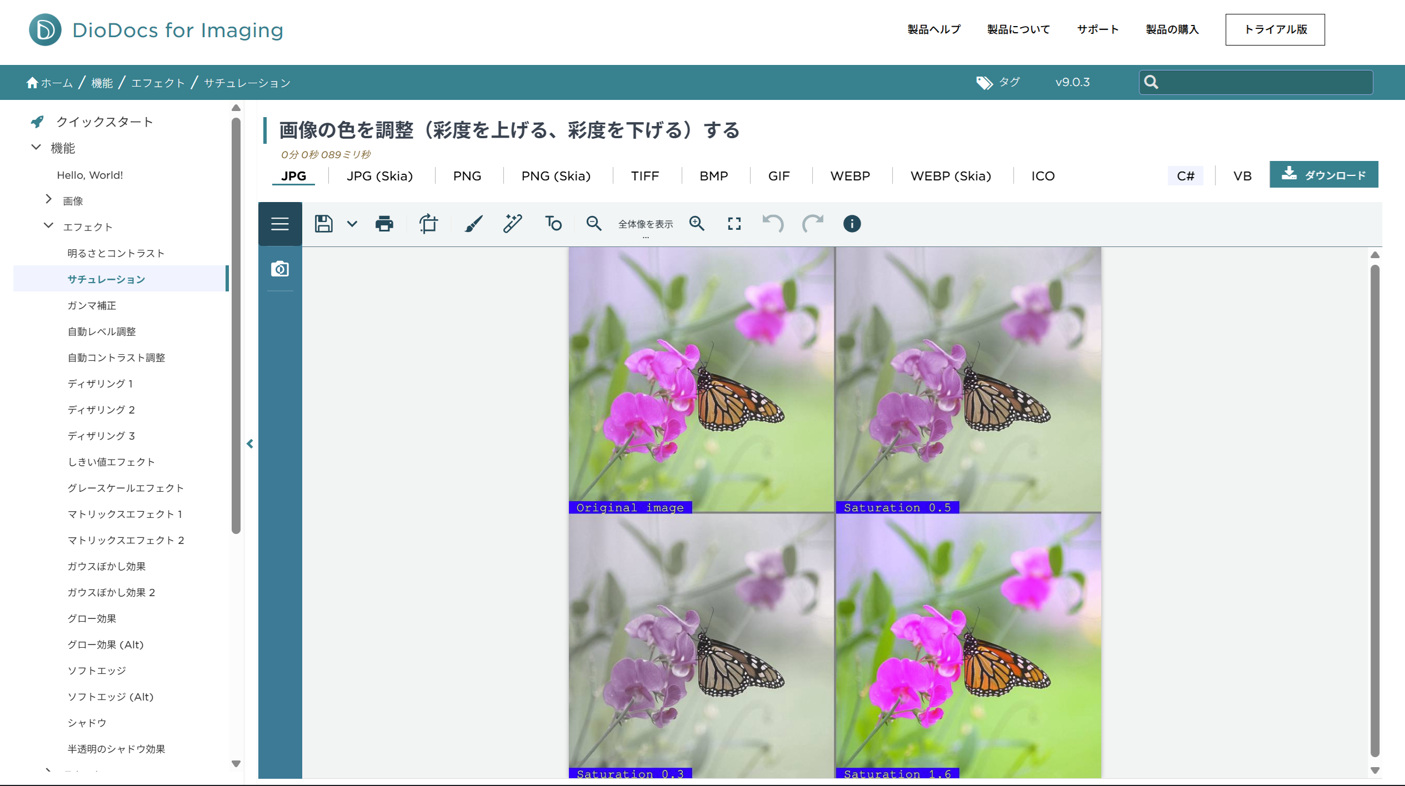Click the home icon in the breadcrumb
Image resolution: width=1405 pixels, height=786 pixels.
click(32, 83)
